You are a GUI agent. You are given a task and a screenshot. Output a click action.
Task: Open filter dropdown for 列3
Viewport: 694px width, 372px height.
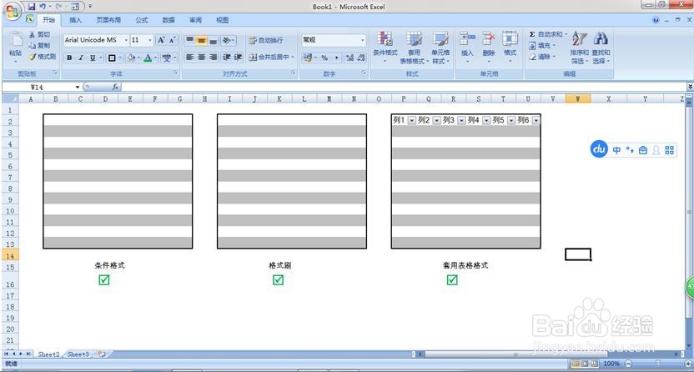tap(461, 120)
